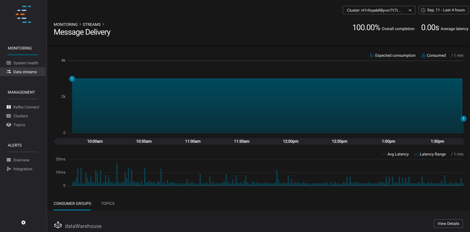
Task: Click the left chart marker labeled 1
Action: point(72,78)
